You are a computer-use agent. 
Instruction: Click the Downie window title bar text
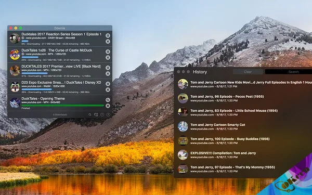click(60, 28)
